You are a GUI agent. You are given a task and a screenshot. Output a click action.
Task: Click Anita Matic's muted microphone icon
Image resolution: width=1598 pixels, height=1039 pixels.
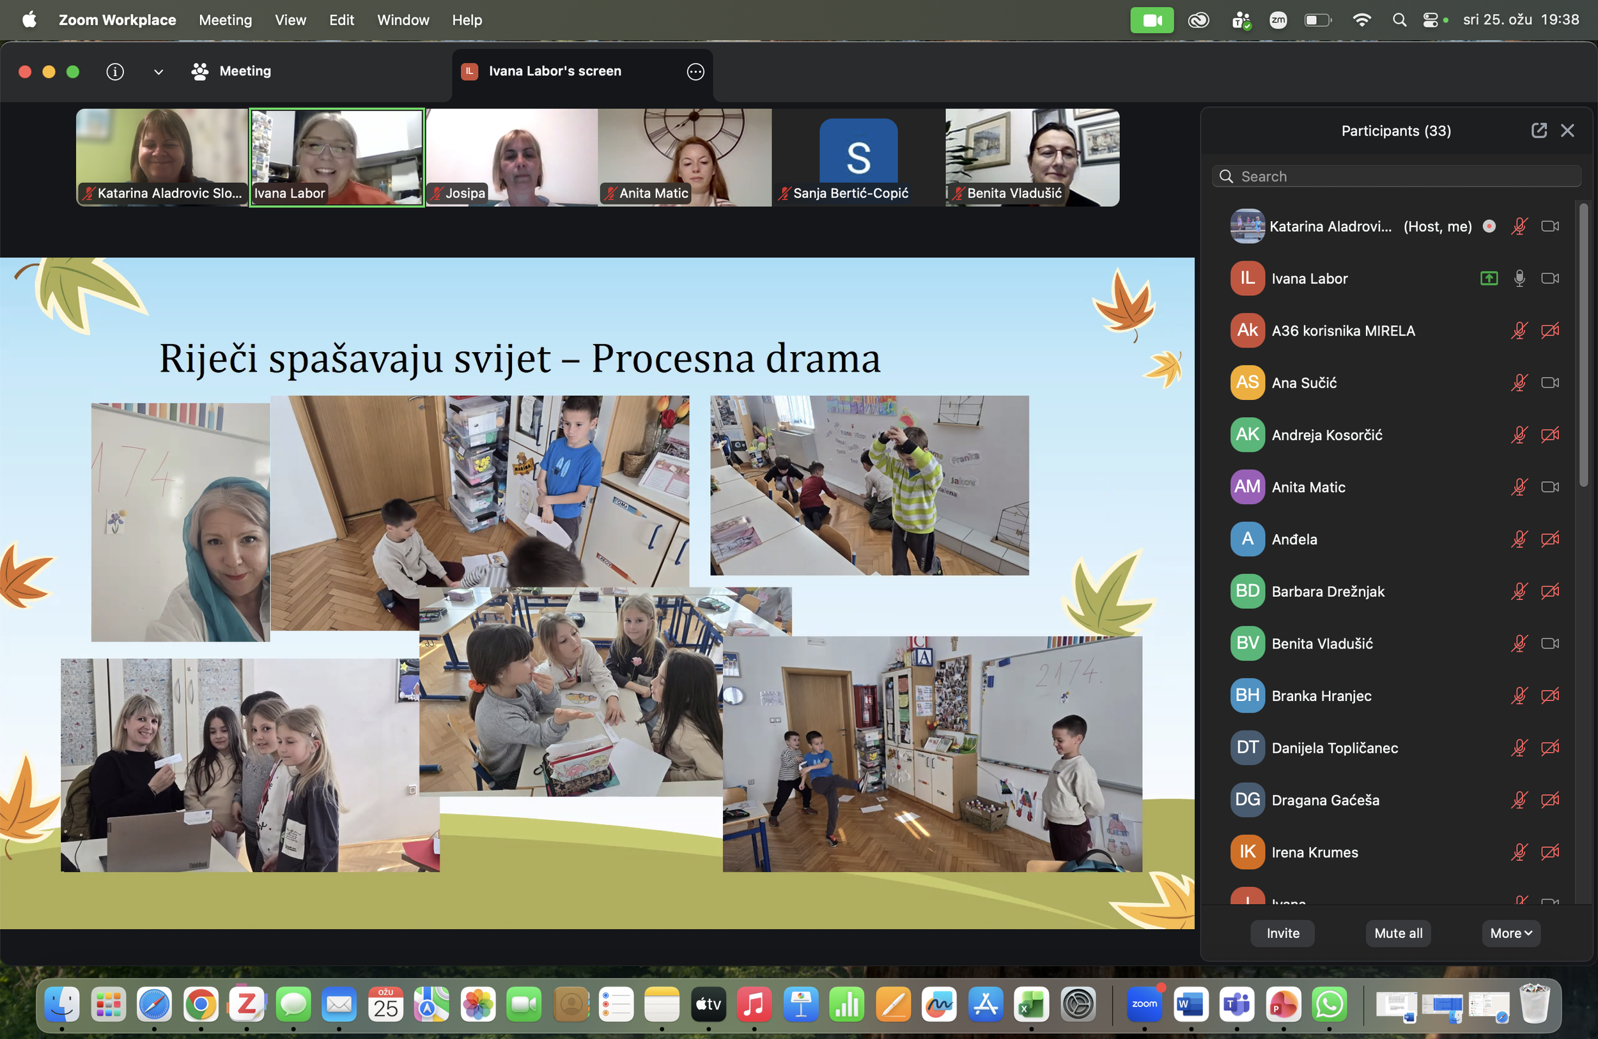1519,487
